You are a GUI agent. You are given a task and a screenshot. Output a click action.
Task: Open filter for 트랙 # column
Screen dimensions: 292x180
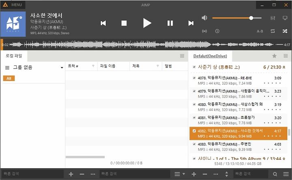(93, 66)
